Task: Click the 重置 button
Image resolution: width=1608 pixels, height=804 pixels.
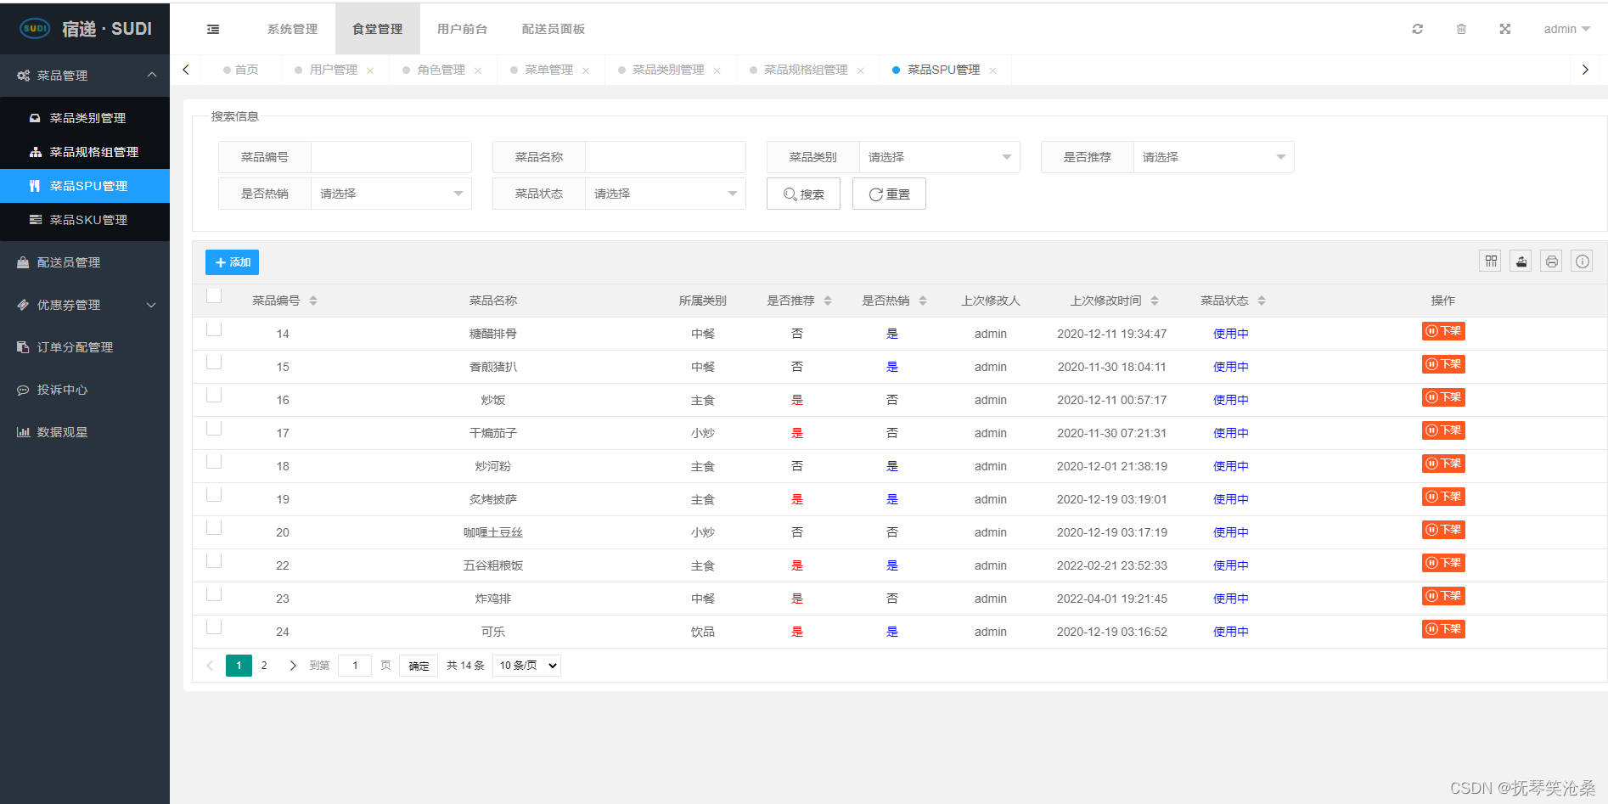Action: point(889,194)
